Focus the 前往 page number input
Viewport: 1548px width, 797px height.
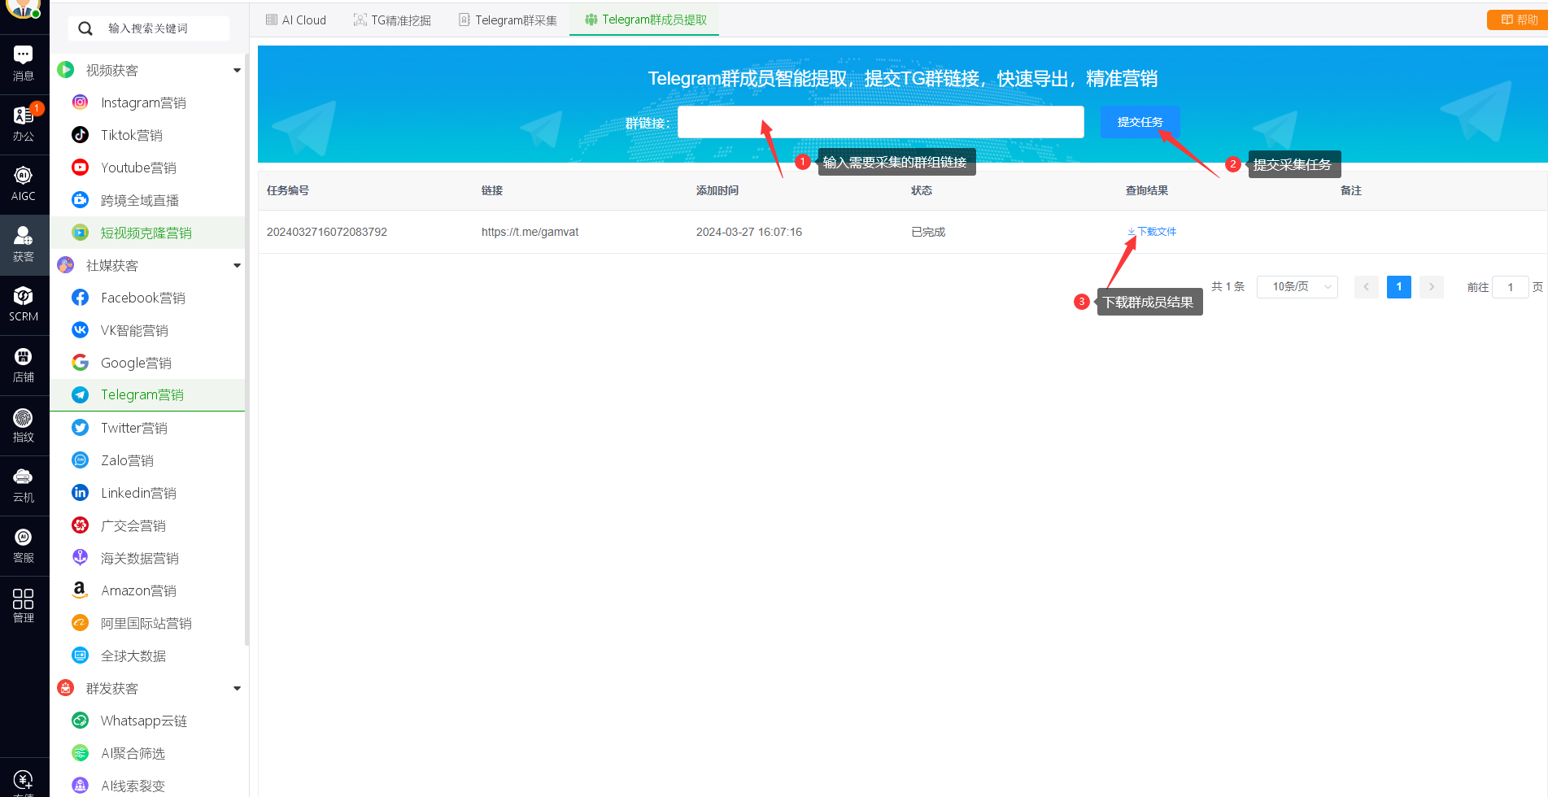click(1511, 287)
